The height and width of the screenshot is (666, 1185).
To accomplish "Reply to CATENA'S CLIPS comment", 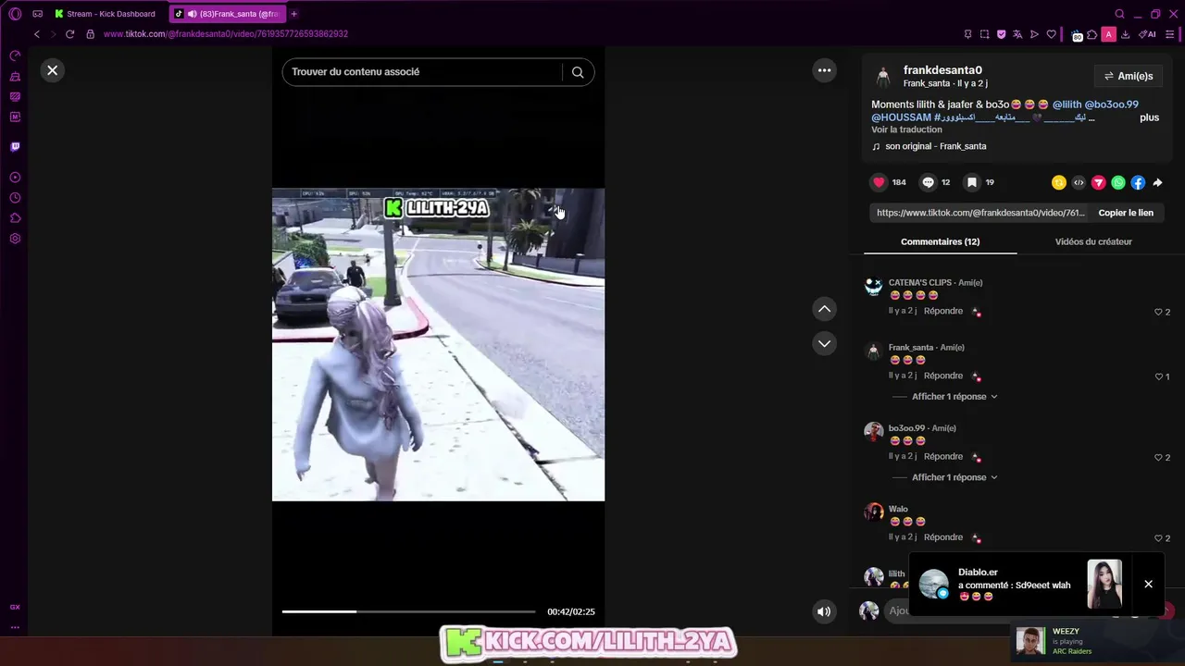I will 943,311.
